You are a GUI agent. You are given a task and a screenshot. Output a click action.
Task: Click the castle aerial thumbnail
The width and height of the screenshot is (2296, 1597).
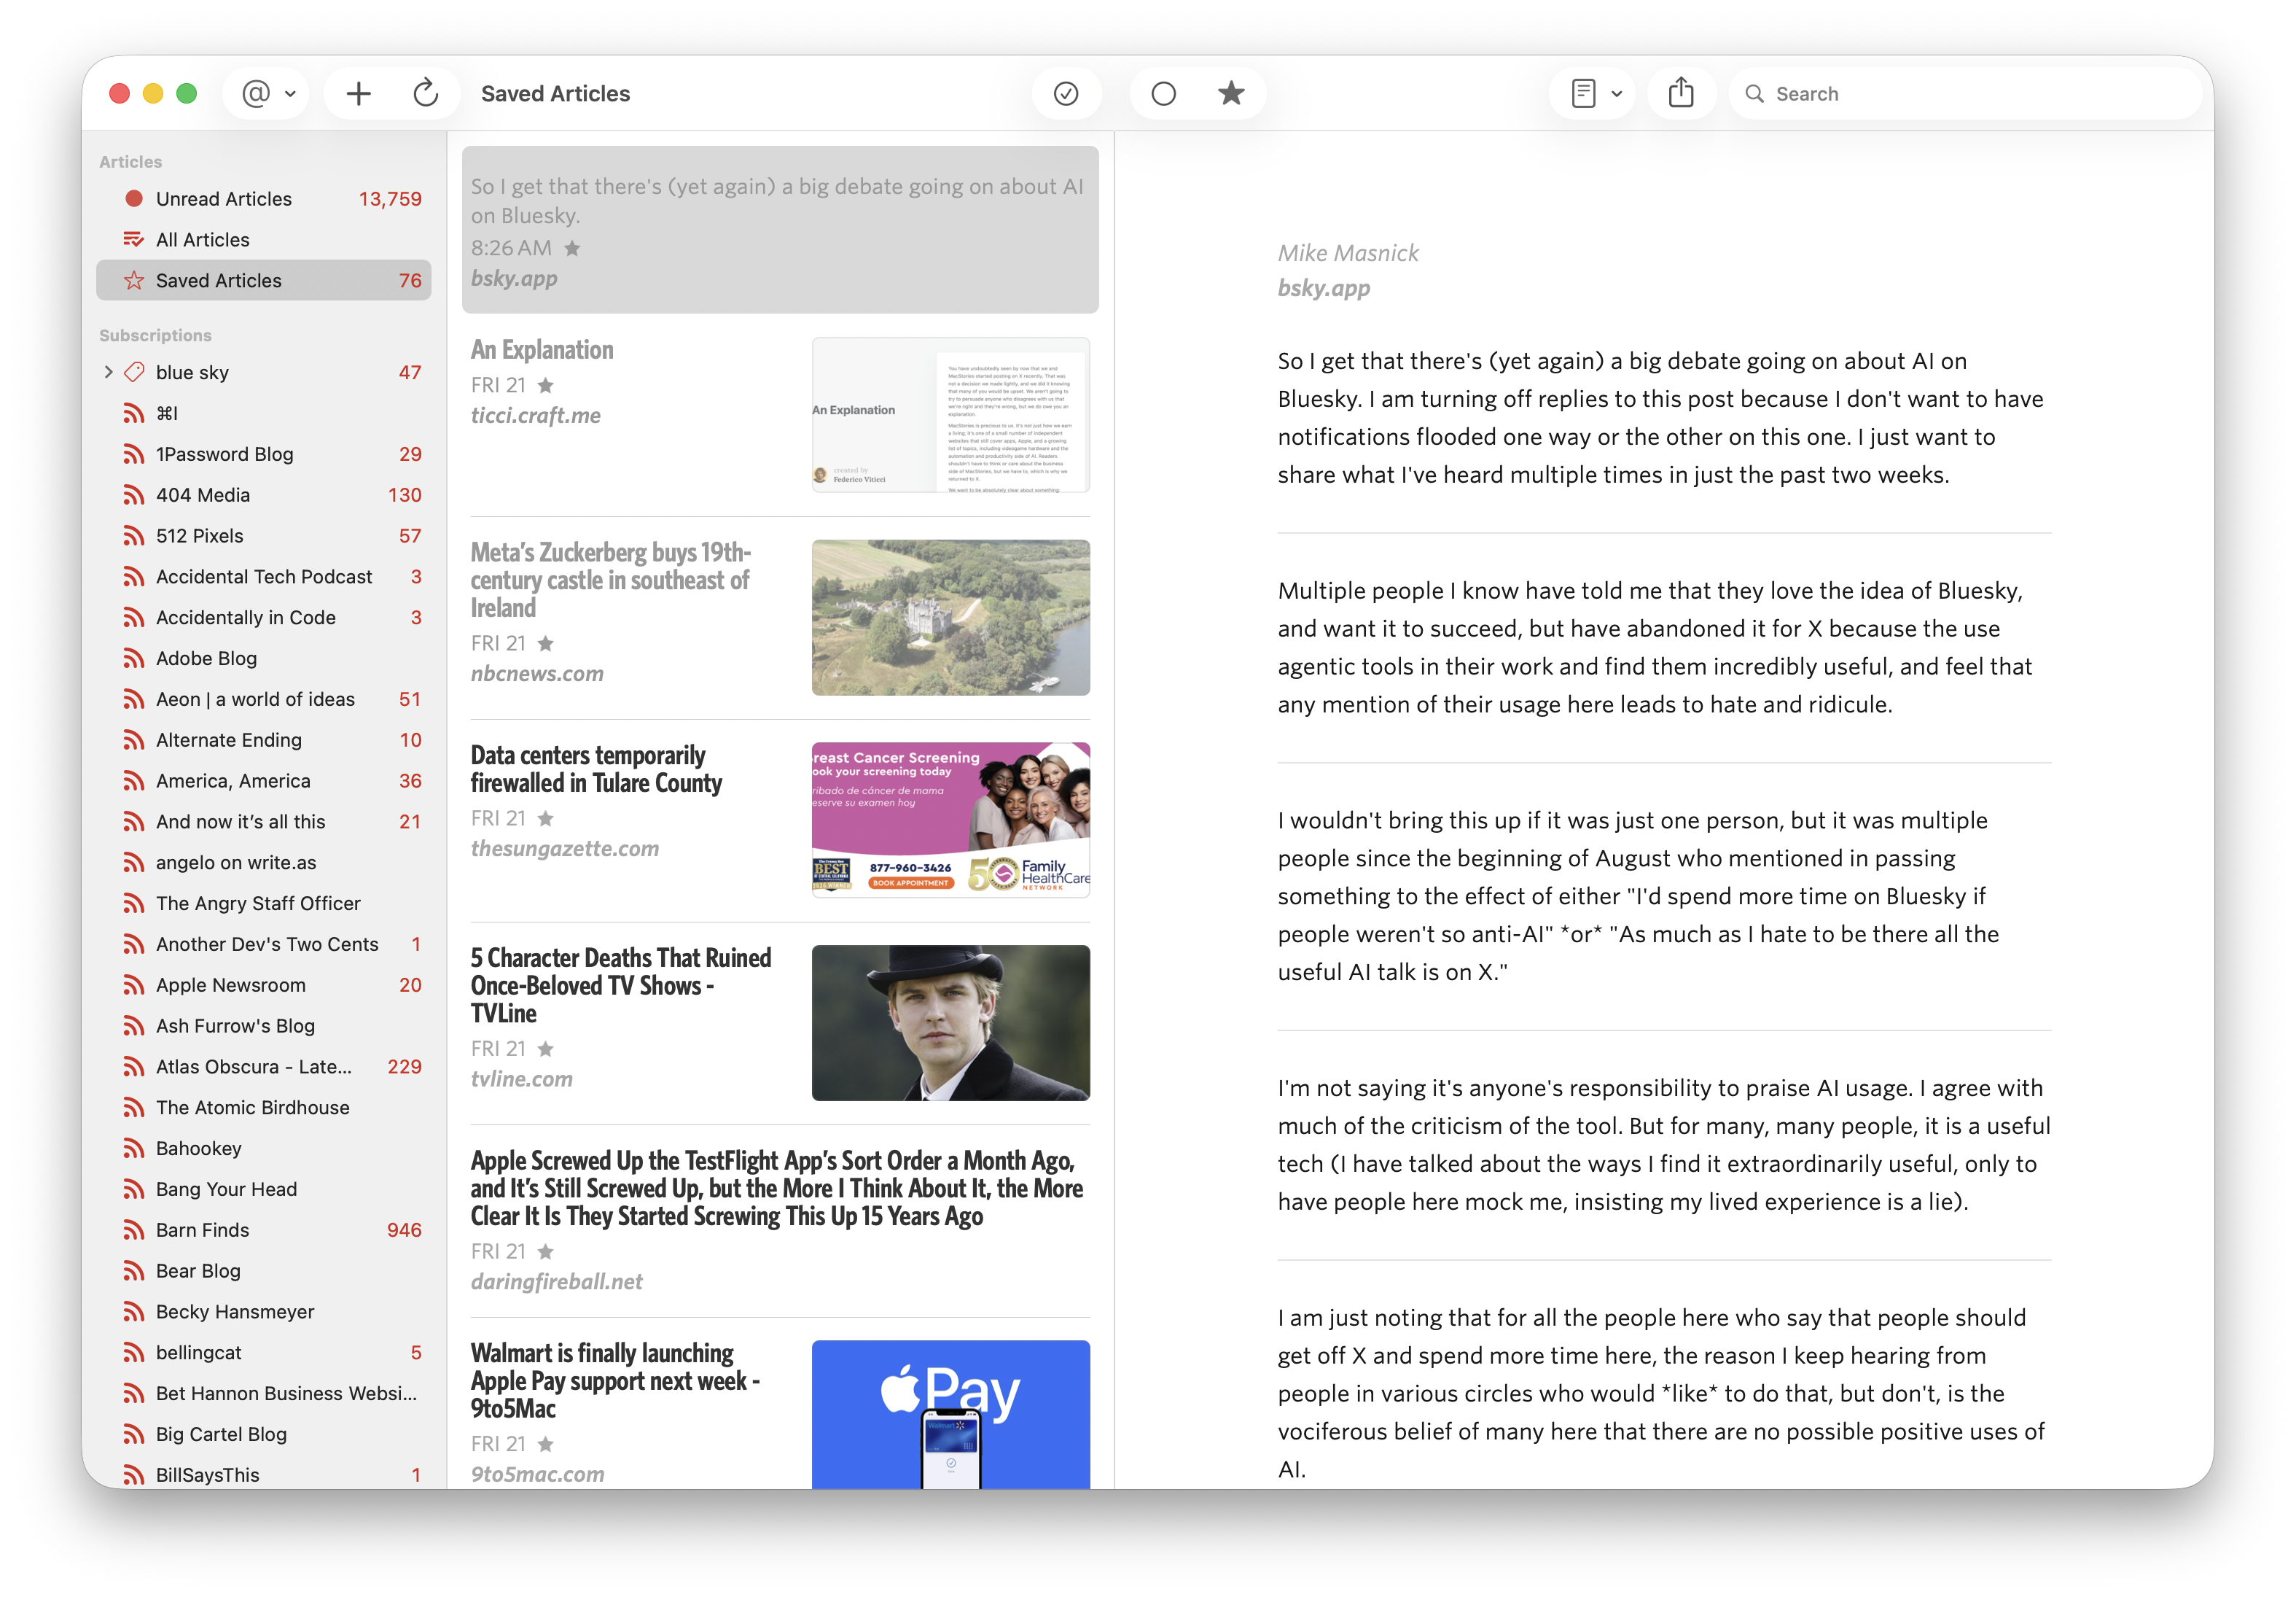coord(951,618)
